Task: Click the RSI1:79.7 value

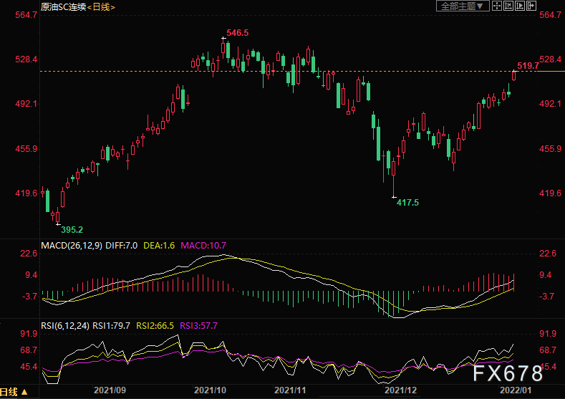Action: pos(111,326)
